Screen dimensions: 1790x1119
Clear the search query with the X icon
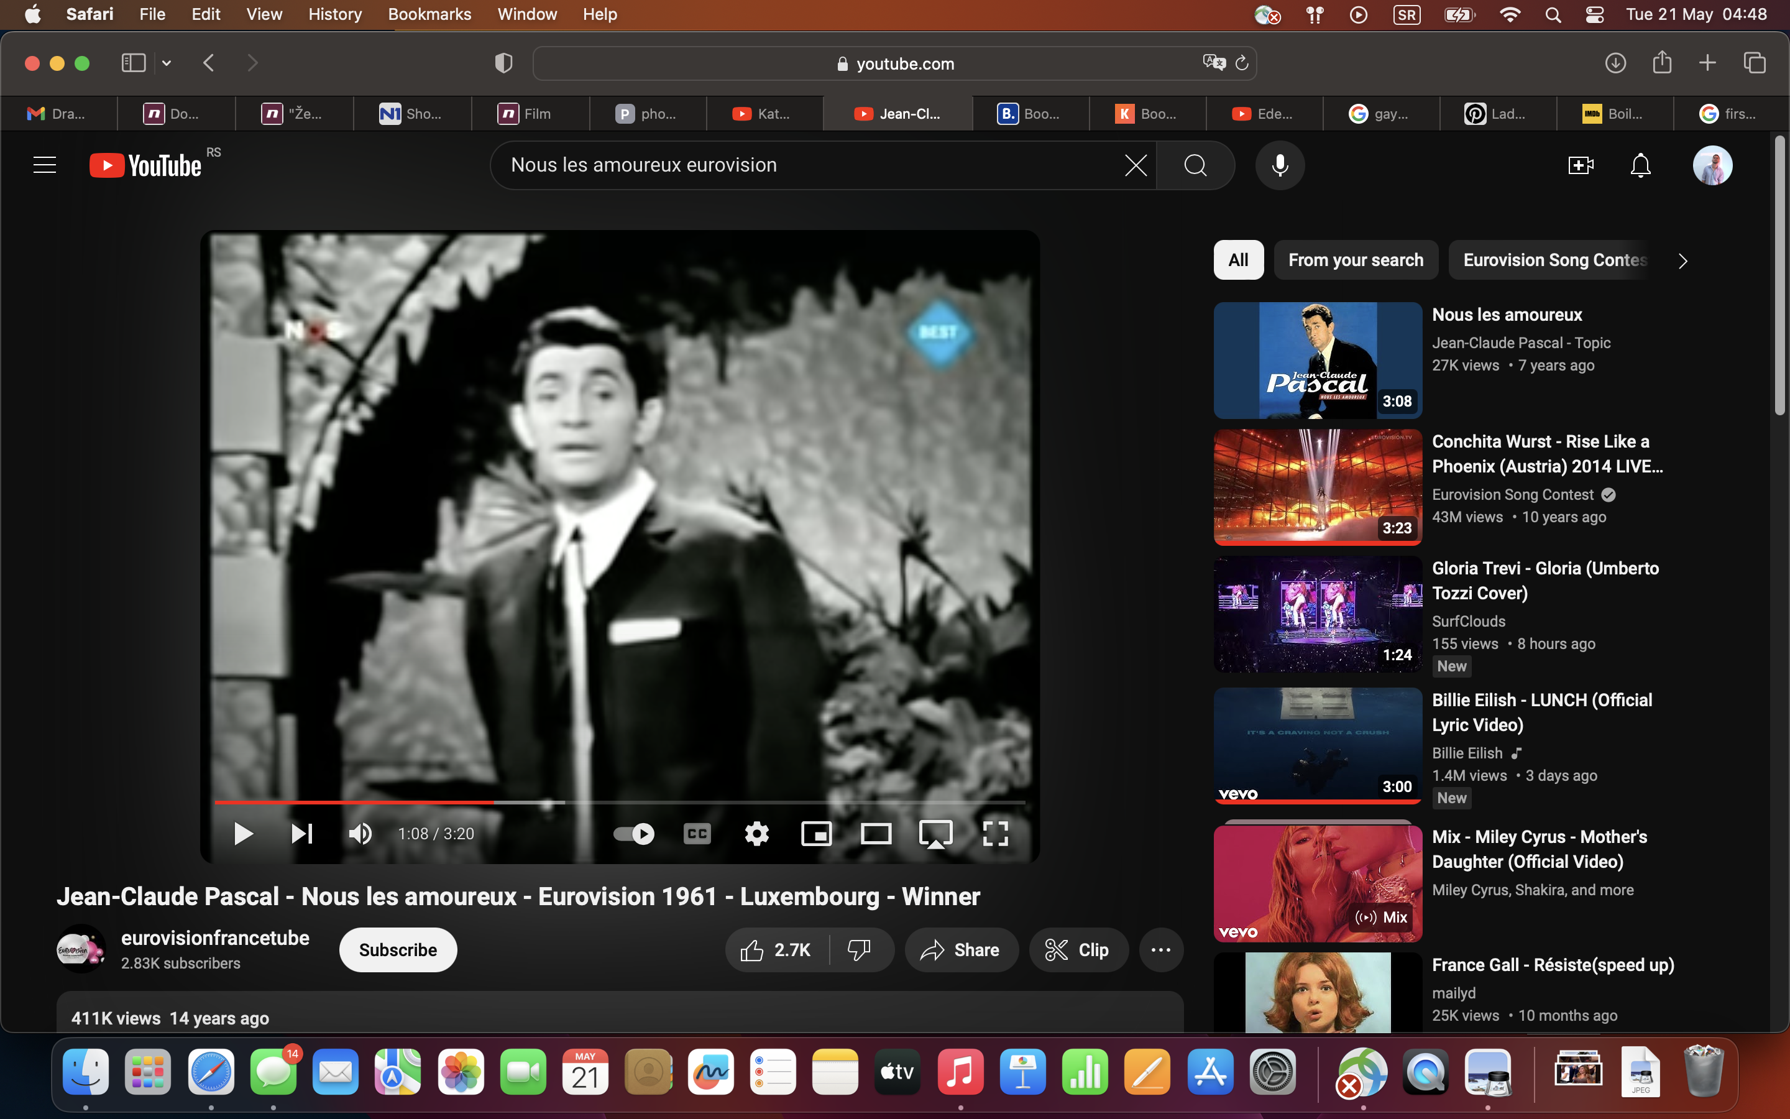click(x=1136, y=165)
